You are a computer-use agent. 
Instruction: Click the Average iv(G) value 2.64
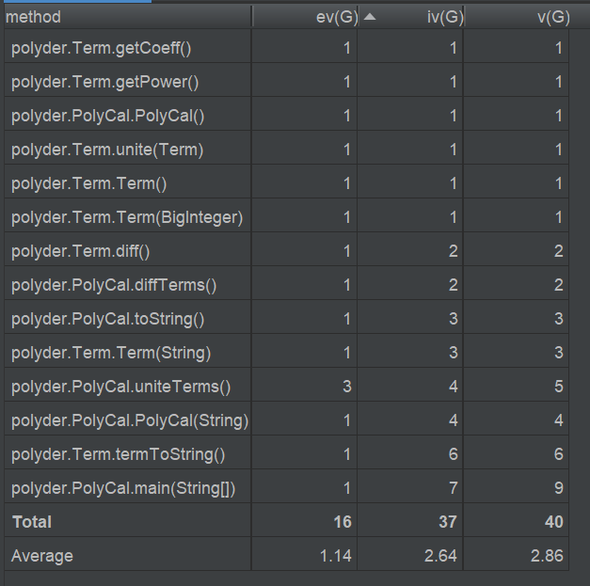point(441,556)
